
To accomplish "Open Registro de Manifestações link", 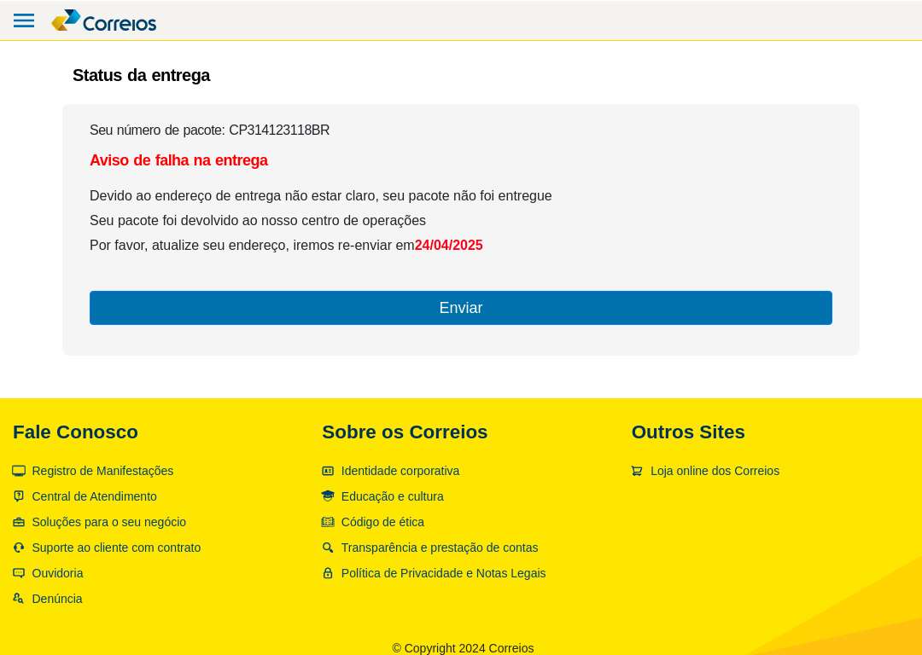I will (x=102, y=471).
